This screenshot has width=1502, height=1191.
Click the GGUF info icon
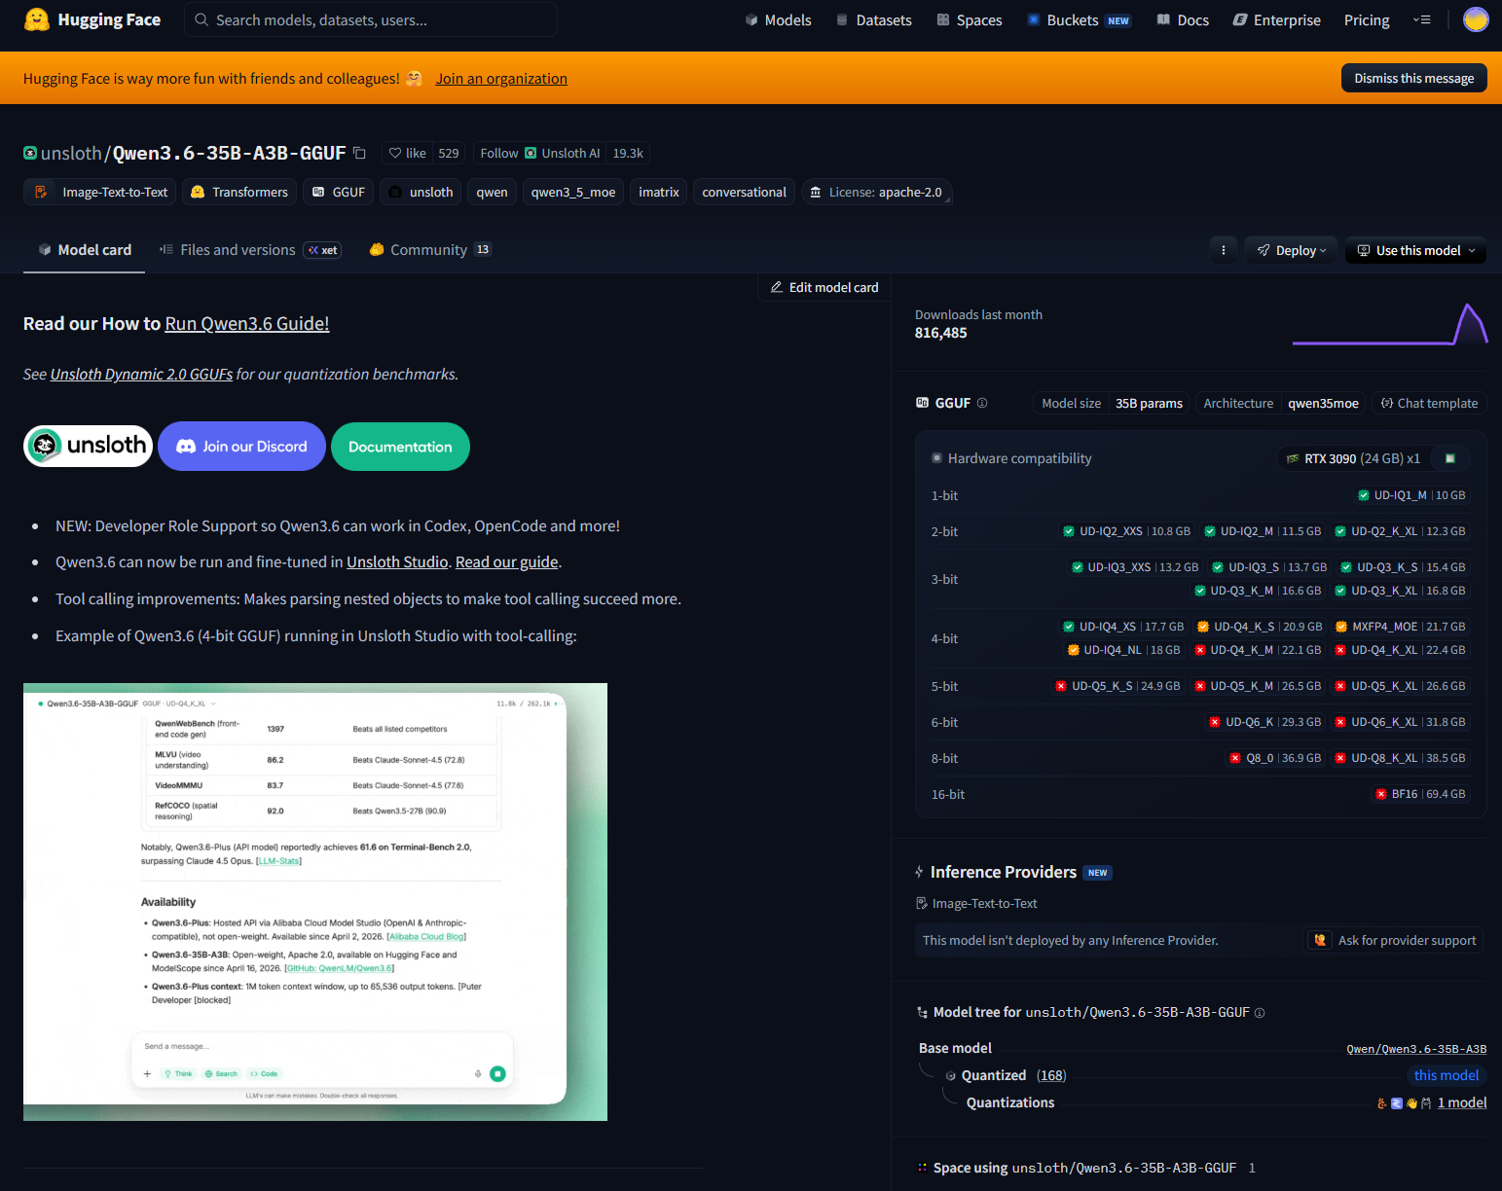coord(982,403)
